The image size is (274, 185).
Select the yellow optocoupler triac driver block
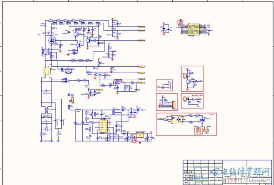(x=176, y=119)
